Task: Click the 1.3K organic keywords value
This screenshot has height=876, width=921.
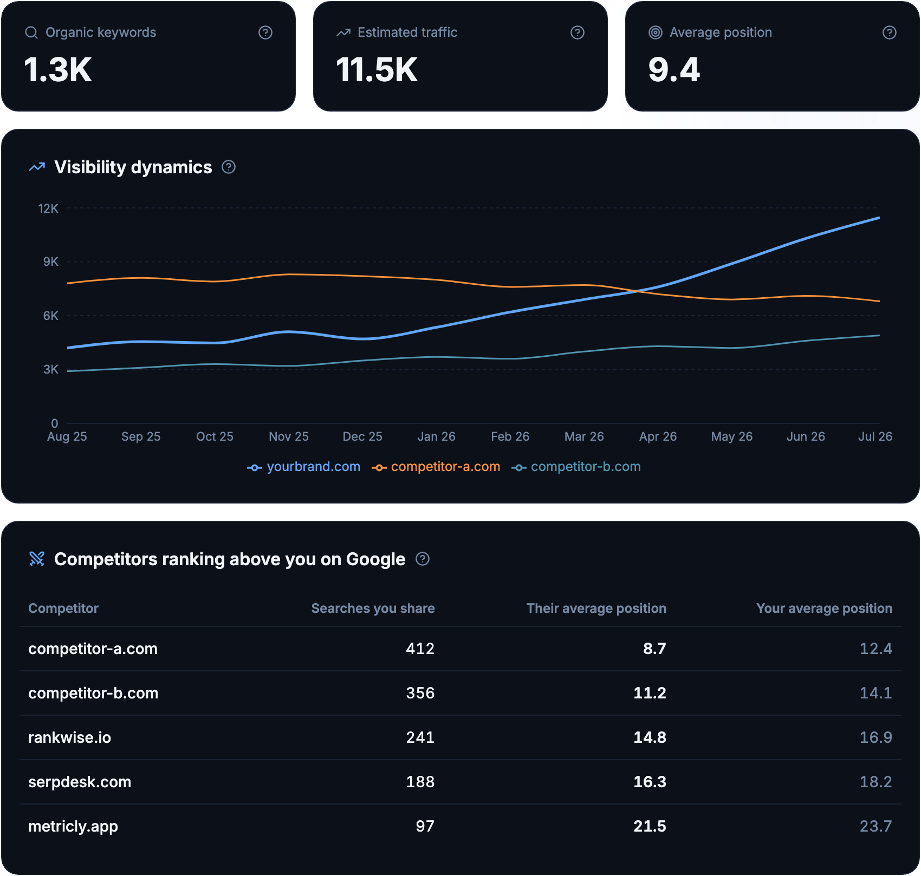Action: pyautogui.click(x=58, y=70)
